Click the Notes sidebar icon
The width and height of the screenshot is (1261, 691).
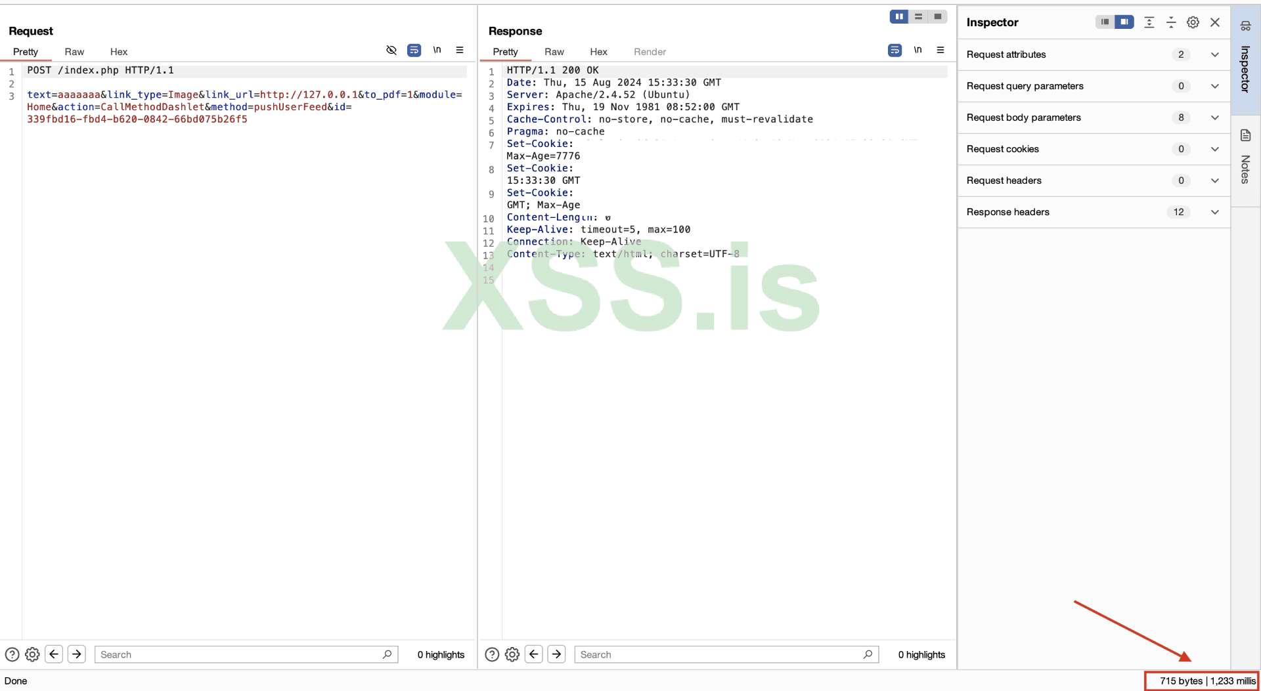pos(1245,135)
